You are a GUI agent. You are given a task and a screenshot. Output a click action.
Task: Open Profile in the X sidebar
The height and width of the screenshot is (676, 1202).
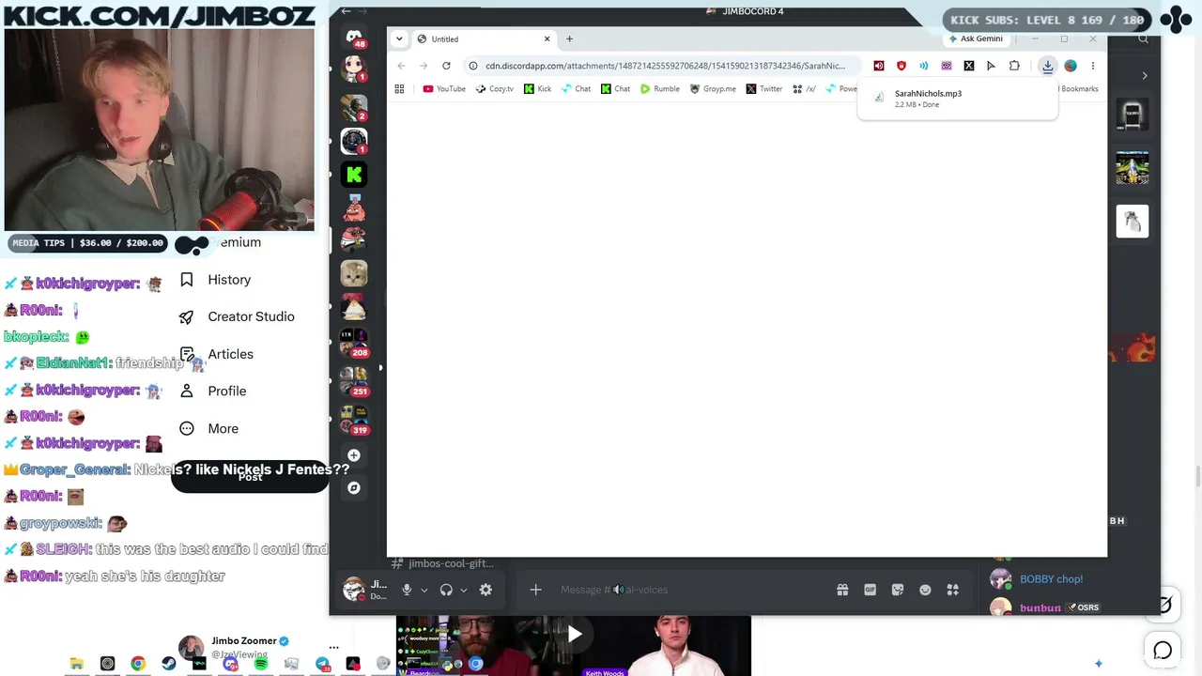(212, 391)
